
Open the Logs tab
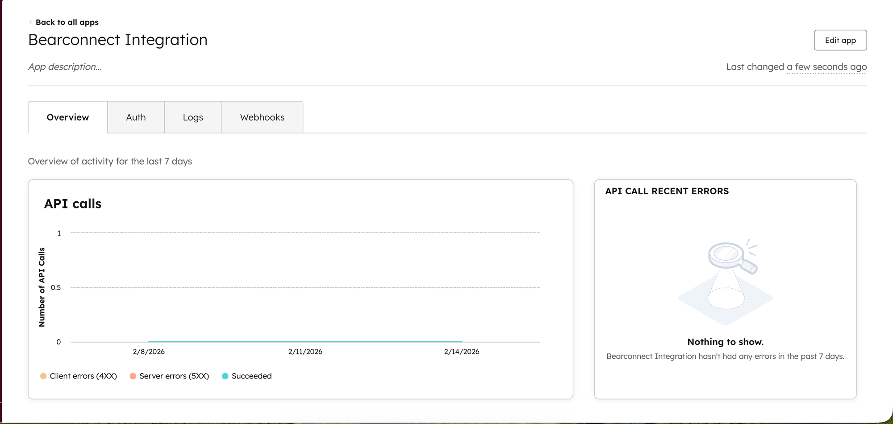[193, 117]
